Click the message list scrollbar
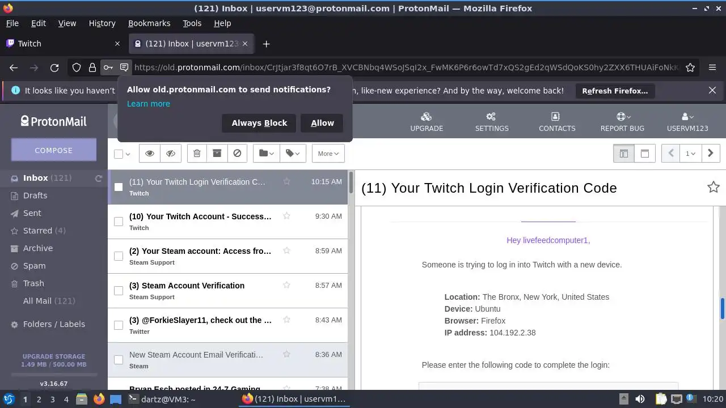The image size is (726, 408). (x=351, y=181)
